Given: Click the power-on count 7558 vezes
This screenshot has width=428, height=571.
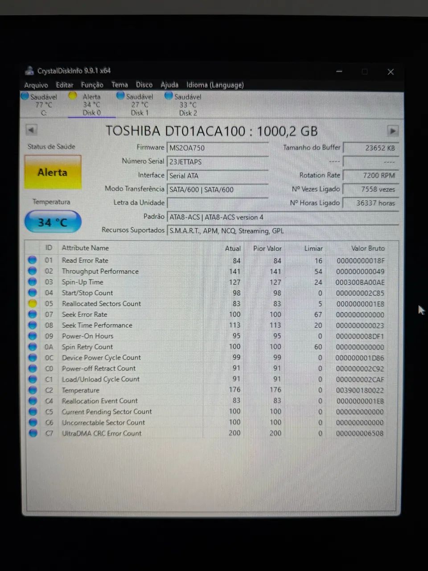Looking at the screenshot, I should (x=370, y=190).
